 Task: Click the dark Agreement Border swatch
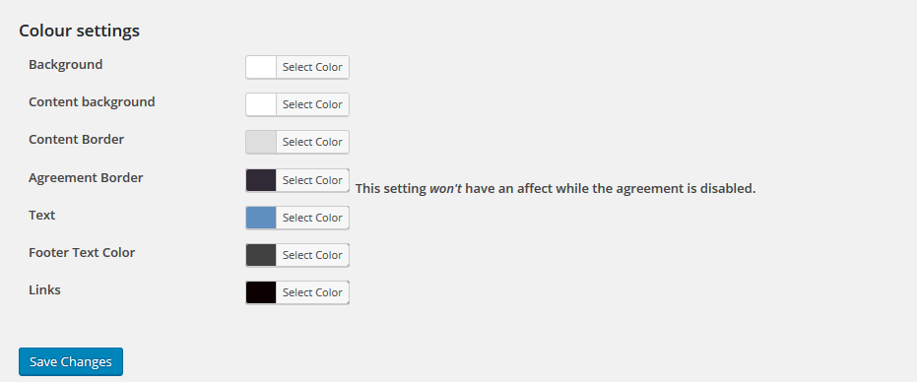[x=261, y=180]
